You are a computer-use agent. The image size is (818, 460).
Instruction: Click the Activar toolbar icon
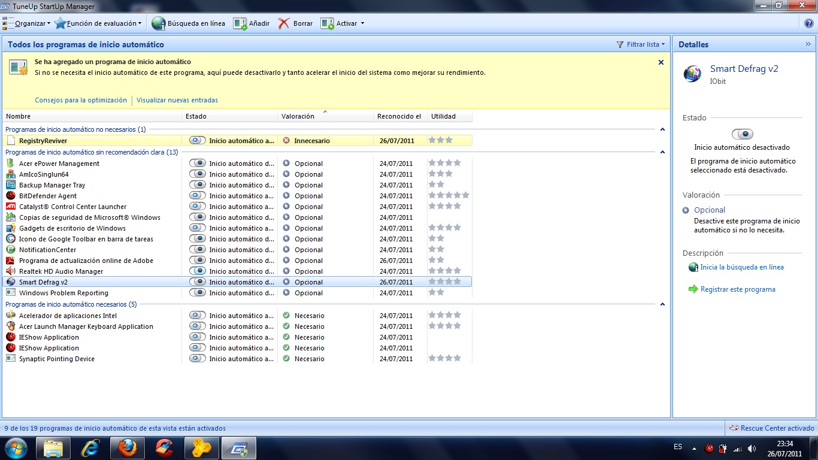tap(327, 23)
